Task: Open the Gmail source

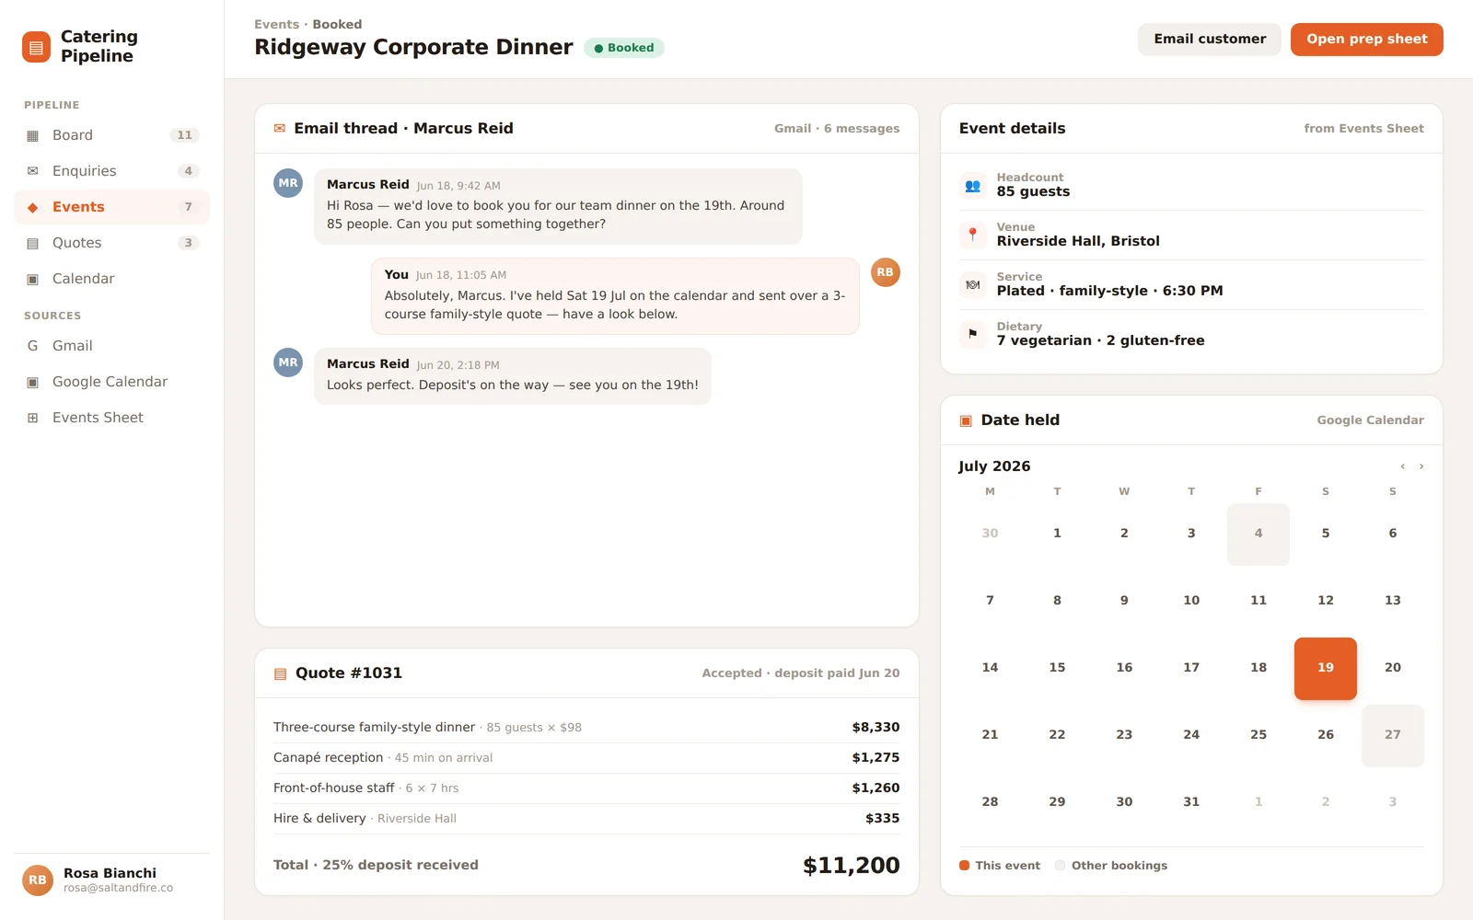Action: (111, 346)
